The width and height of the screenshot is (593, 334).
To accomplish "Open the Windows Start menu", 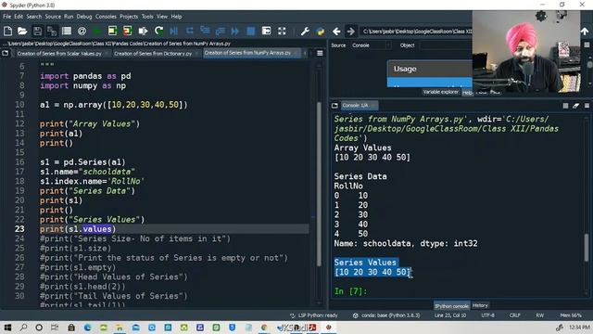I will [7, 328].
